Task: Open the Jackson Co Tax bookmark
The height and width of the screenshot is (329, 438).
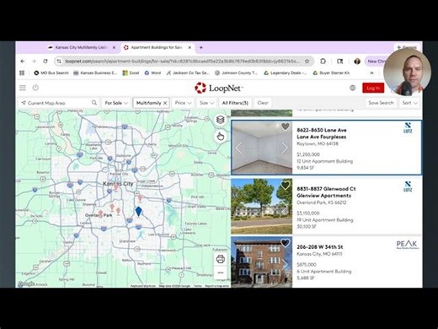Action: click(x=188, y=73)
